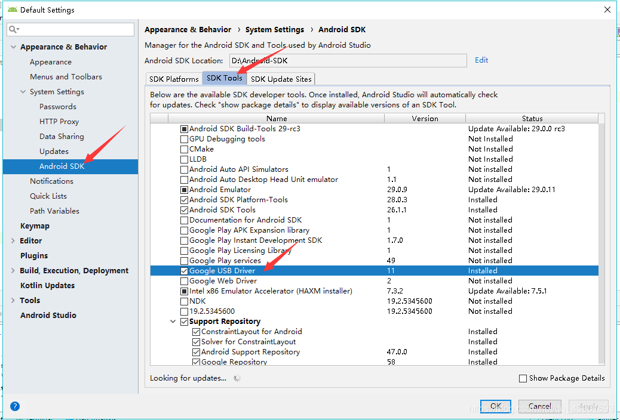This screenshot has height=420, width=620.
Task: Switch to the SDK Platforms tab
Action: pyautogui.click(x=174, y=78)
